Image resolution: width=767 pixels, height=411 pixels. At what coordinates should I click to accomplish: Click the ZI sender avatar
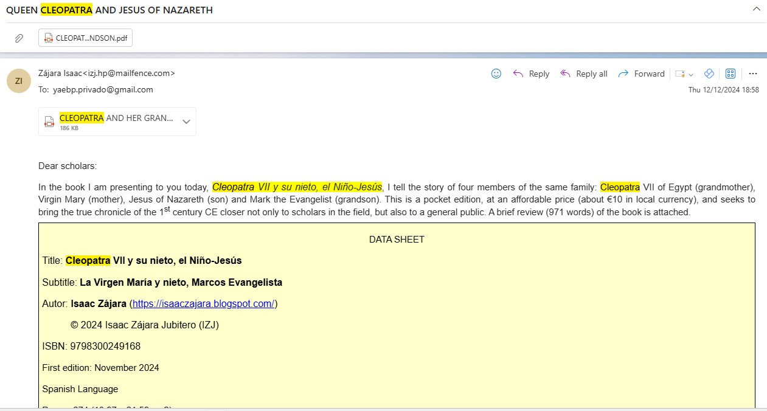[19, 81]
